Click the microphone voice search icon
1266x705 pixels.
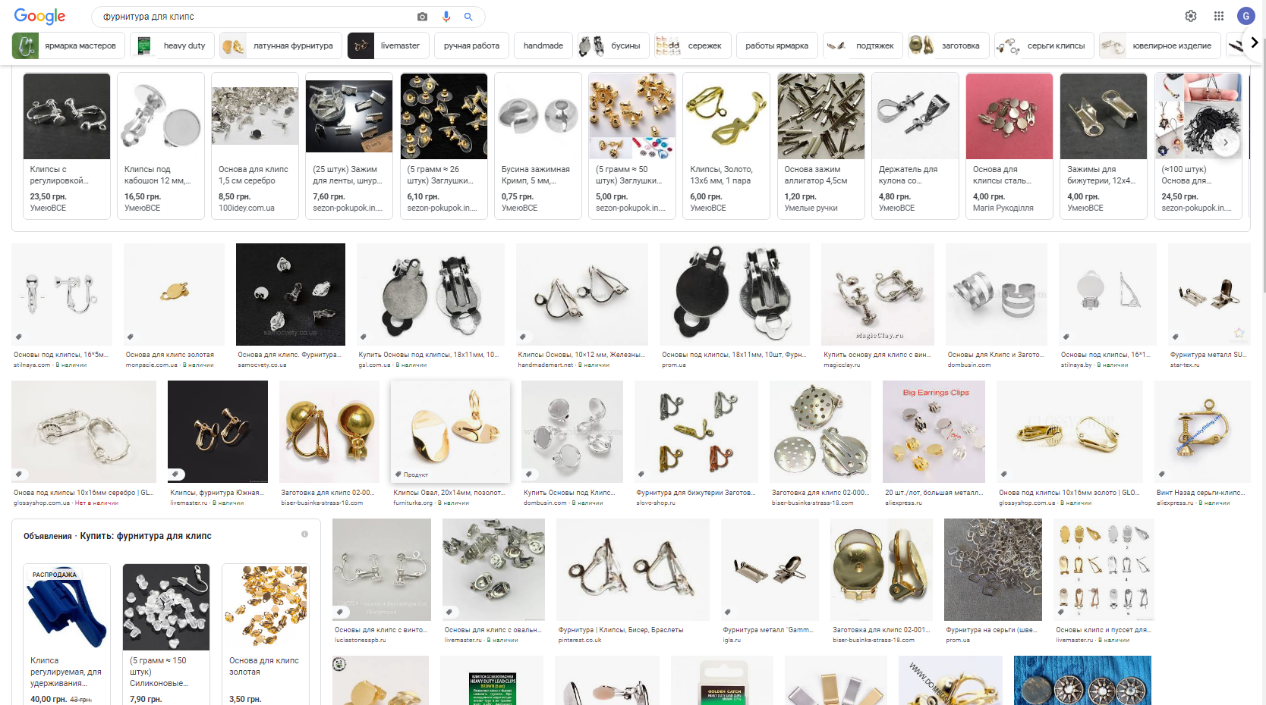point(446,17)
